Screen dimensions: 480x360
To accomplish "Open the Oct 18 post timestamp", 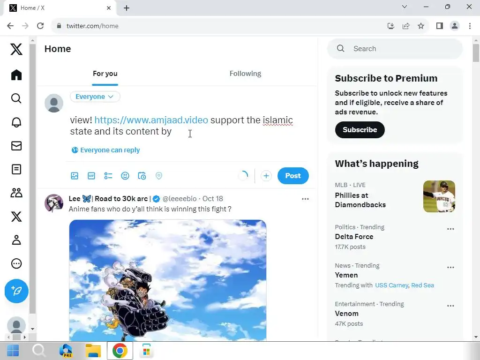I will click(x=213, y=199).
